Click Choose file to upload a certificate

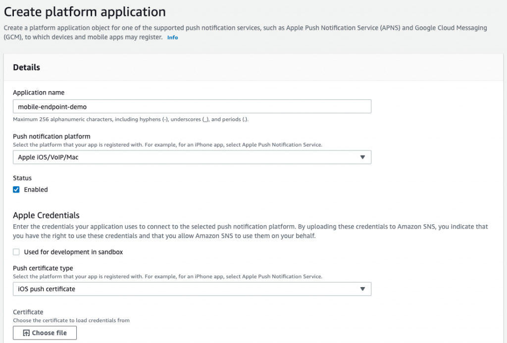[45, 333]
